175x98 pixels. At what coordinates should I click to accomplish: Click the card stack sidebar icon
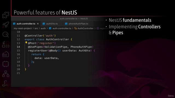pos(5,54)
